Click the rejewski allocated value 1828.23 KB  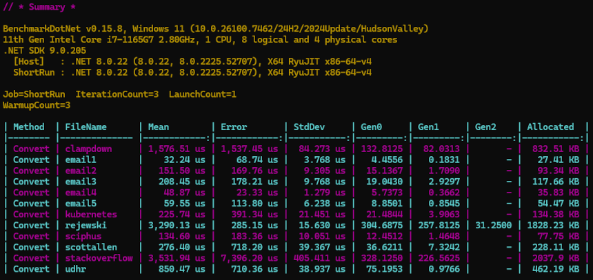[x=553, y=226]
